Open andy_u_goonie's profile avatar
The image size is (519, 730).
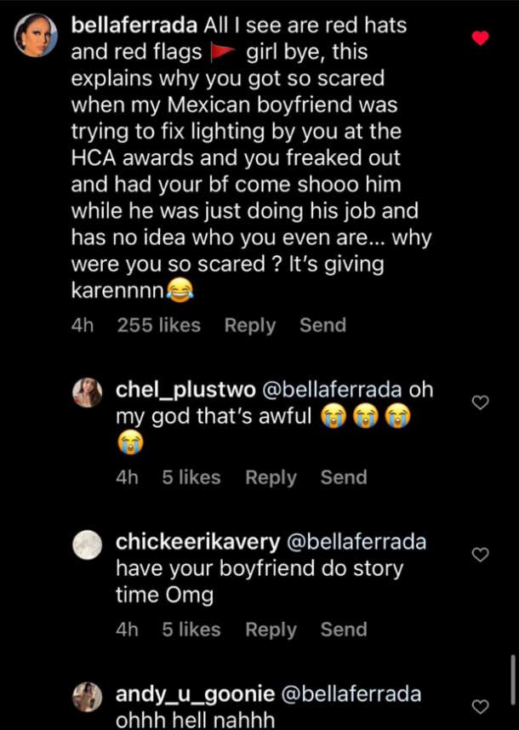point(88,696)
